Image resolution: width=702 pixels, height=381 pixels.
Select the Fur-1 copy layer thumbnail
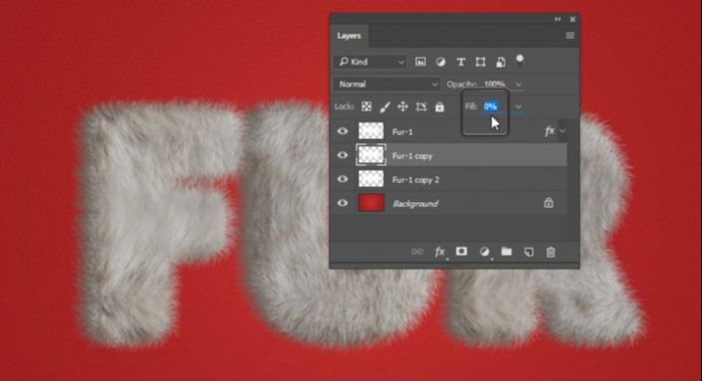(x=371, y=155)
